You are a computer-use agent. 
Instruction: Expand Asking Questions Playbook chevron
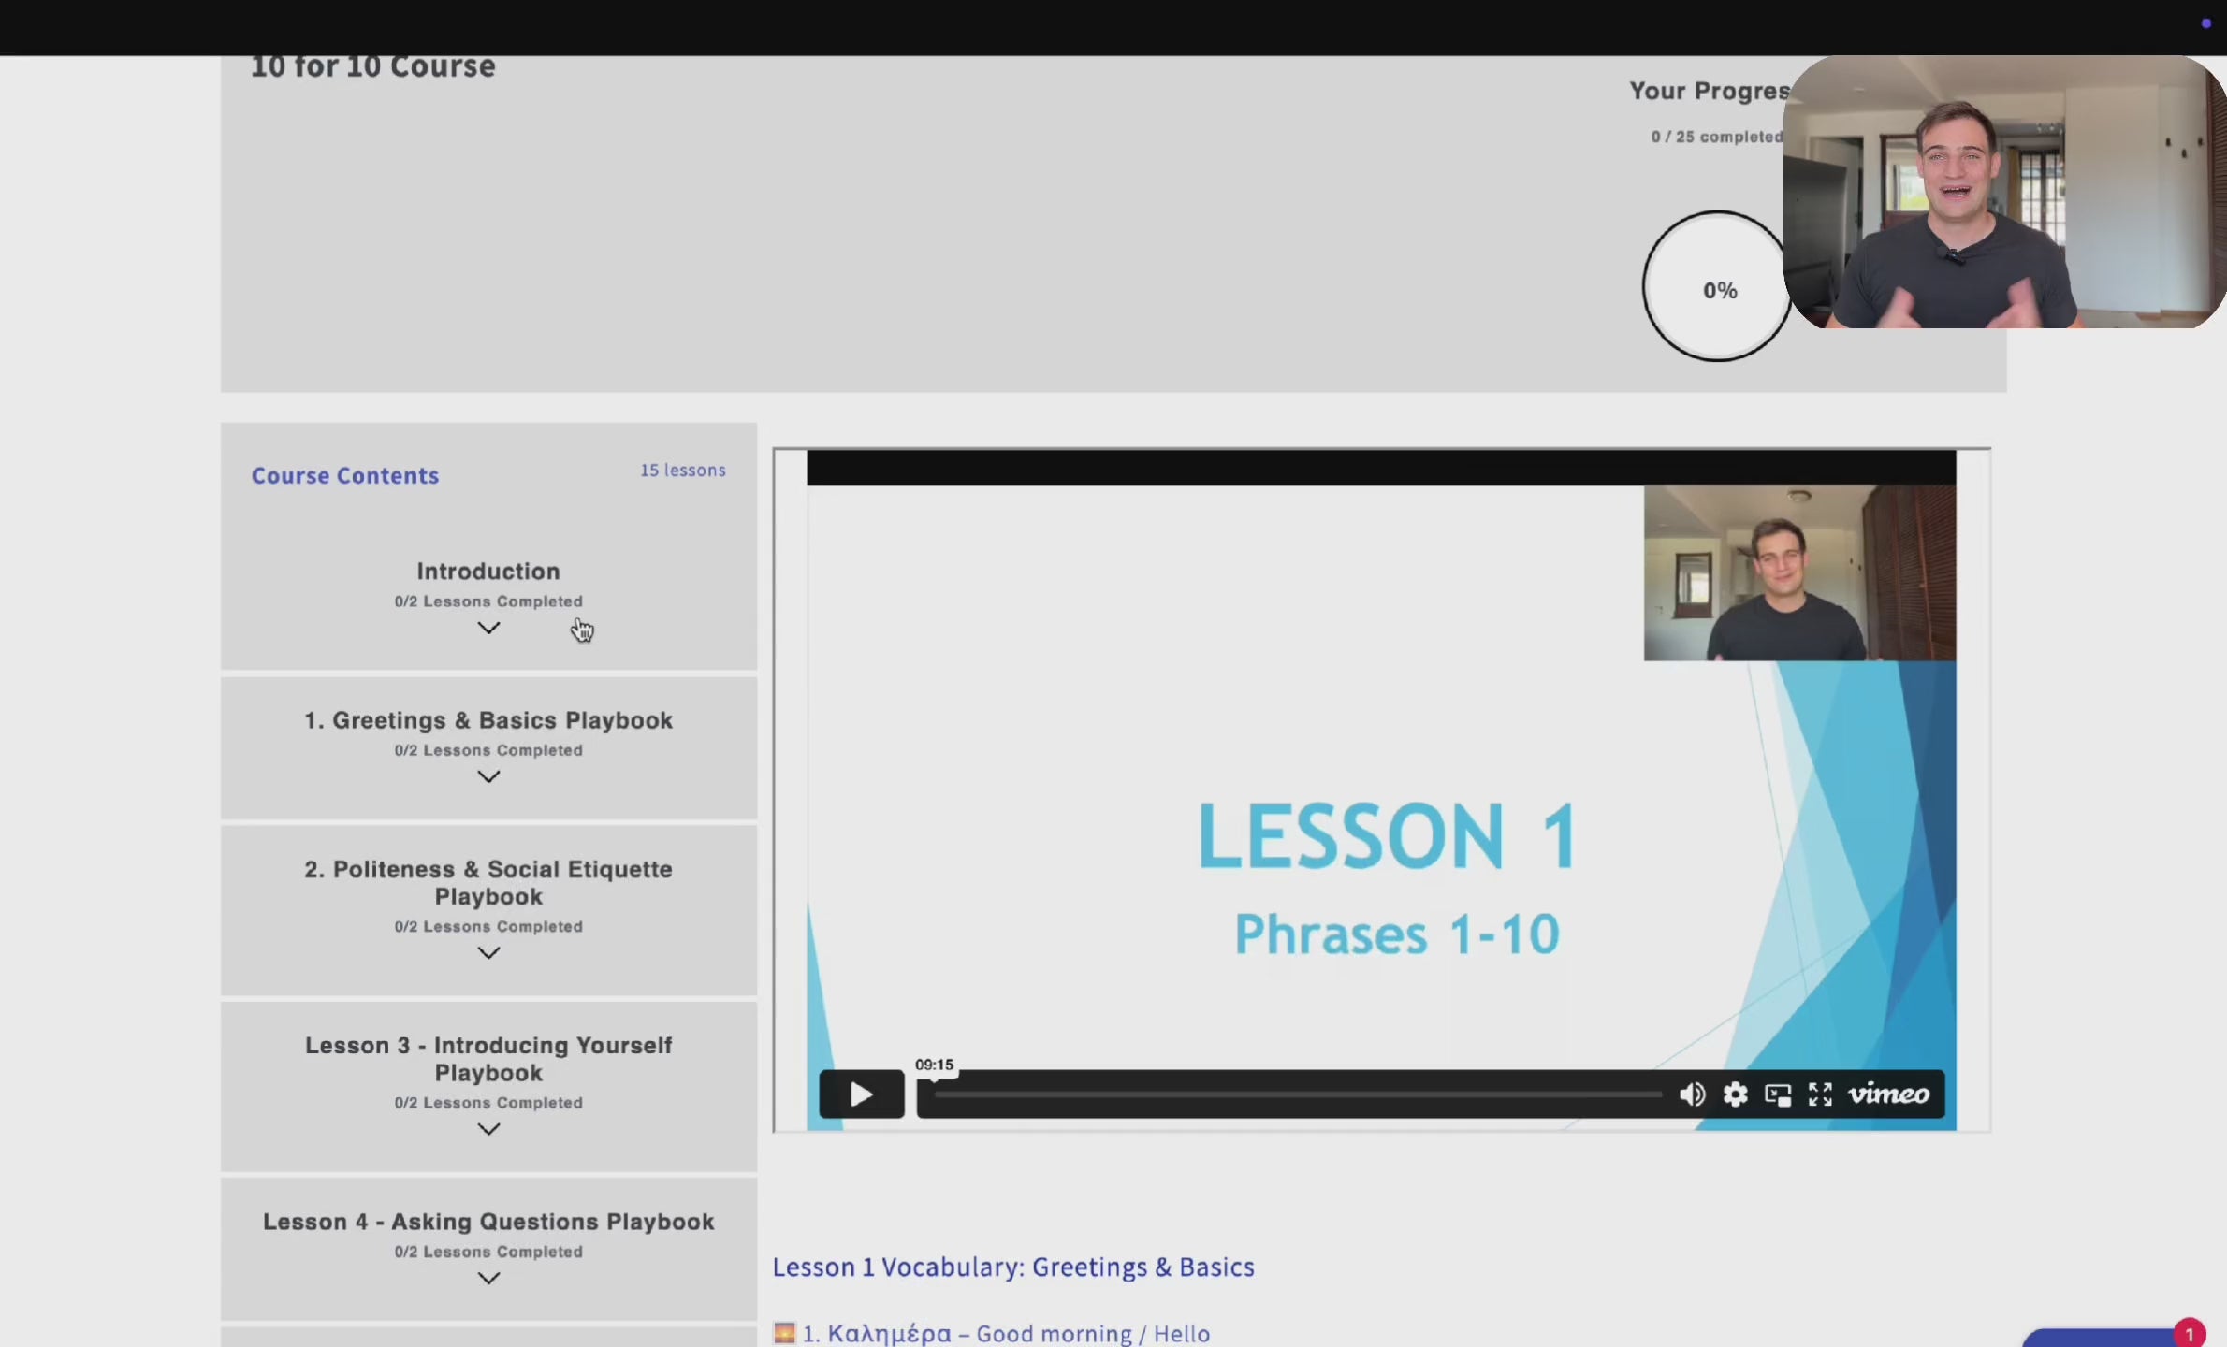(488, 1278)
